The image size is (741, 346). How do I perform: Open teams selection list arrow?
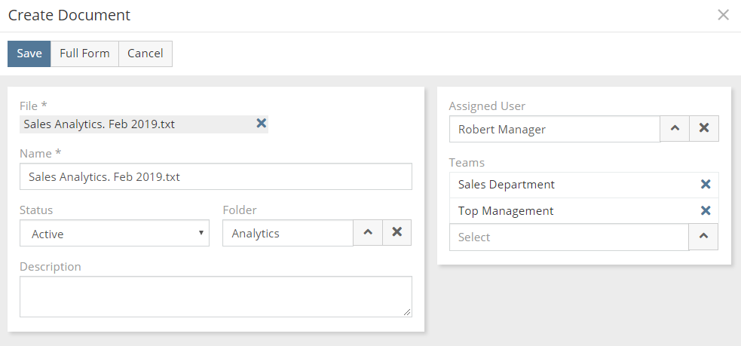click(703, 237)
